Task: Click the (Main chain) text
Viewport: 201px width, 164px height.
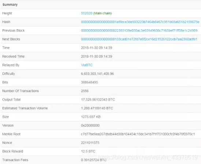Action: coord(103,13)
